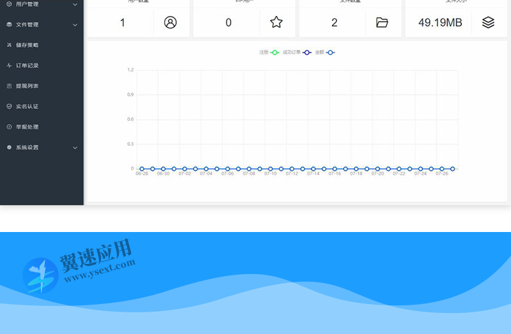The height and width of the screenshot is (334, 511).
Task: Click the open folder icon on file count card
Action: [382, 22]
